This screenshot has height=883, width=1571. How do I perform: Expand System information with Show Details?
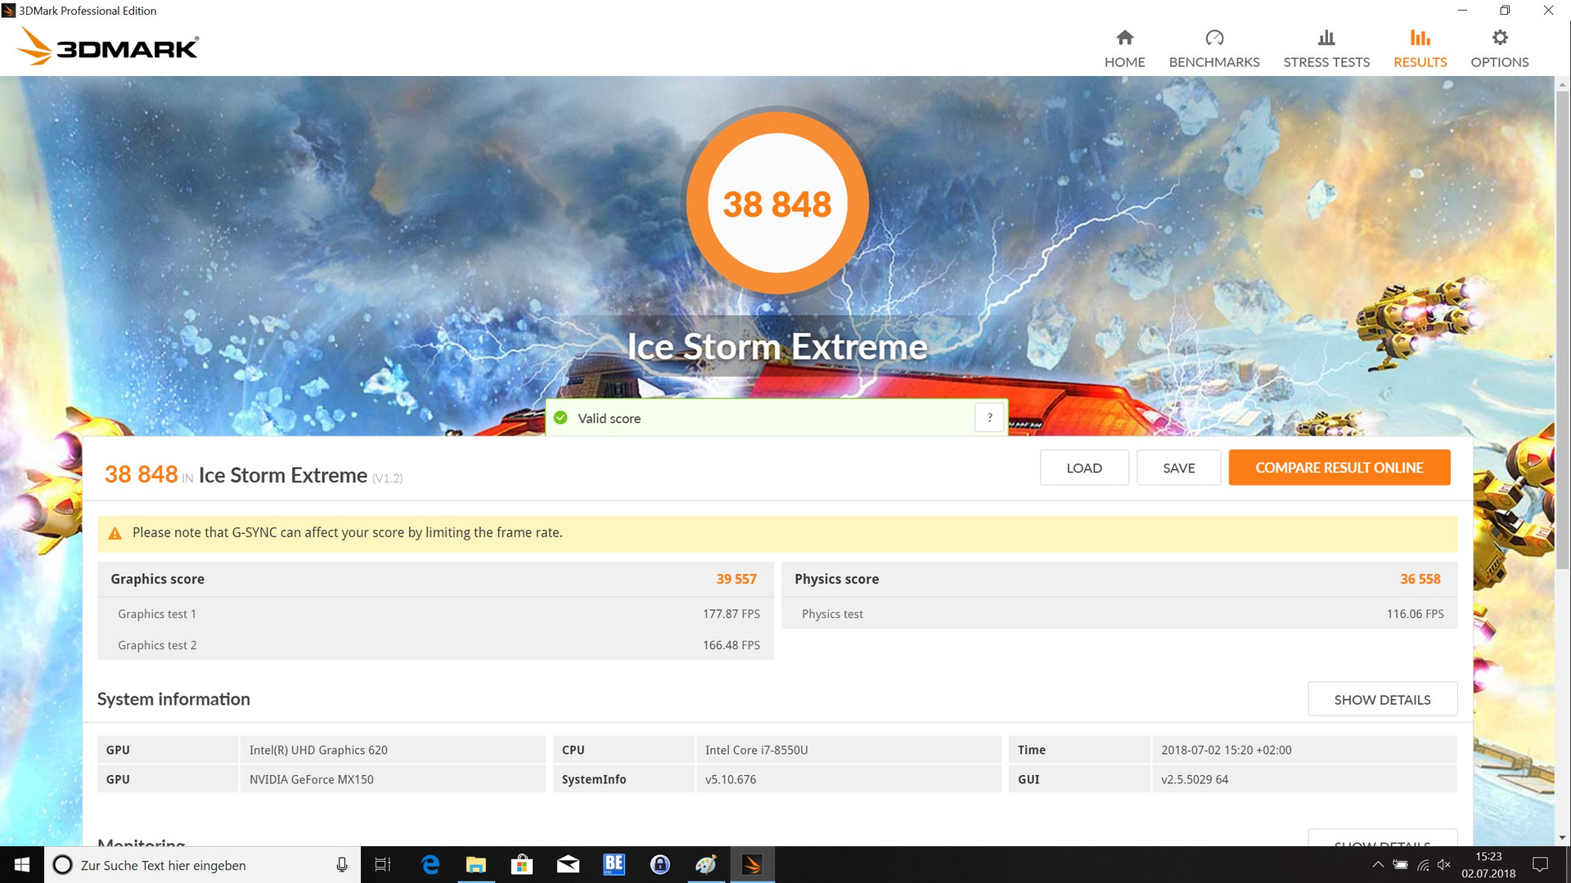pos(1381,700)
